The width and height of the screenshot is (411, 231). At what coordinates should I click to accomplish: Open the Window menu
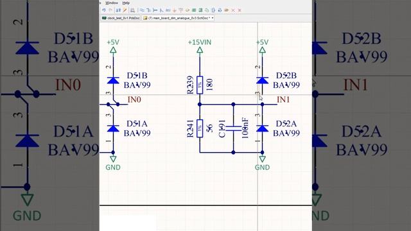click(x=112, y=3)
